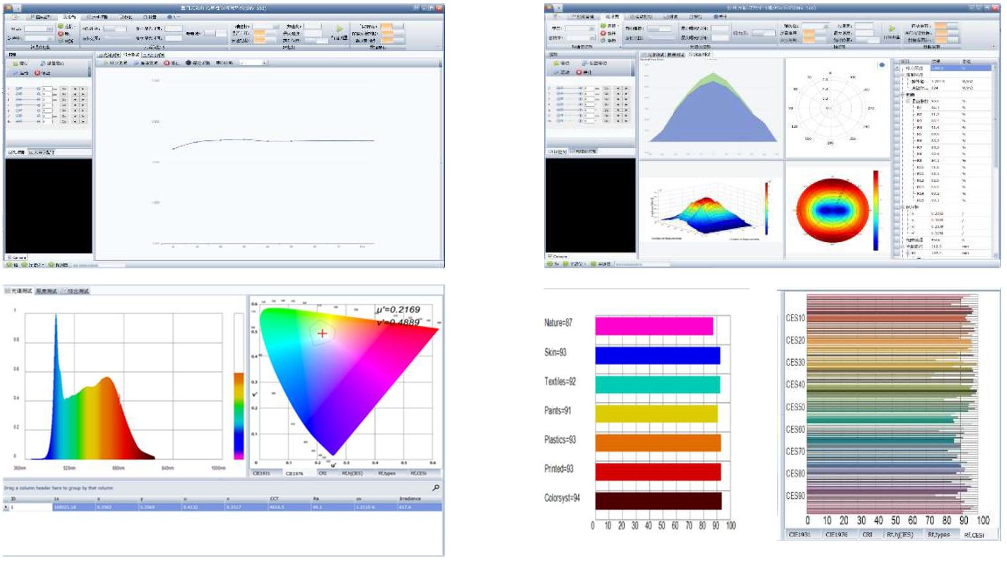Open the first combo box in top-left ribbon
The image size is (1007, 566).
click(38, 29)
